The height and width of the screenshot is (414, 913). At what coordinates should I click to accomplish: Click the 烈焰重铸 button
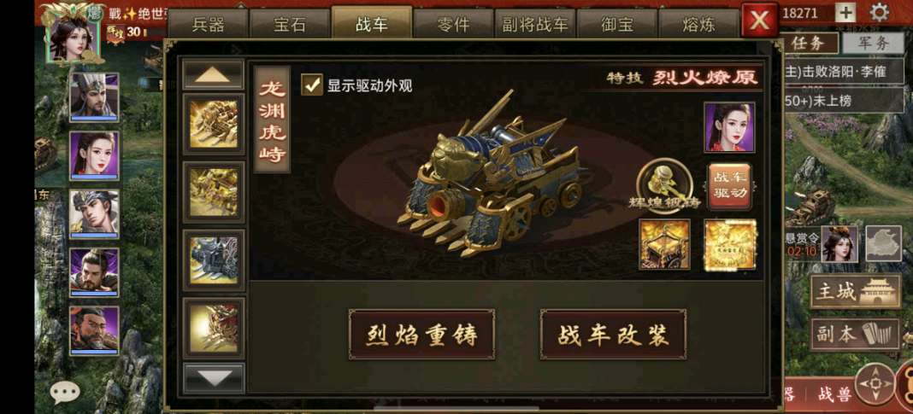point(421,335)
